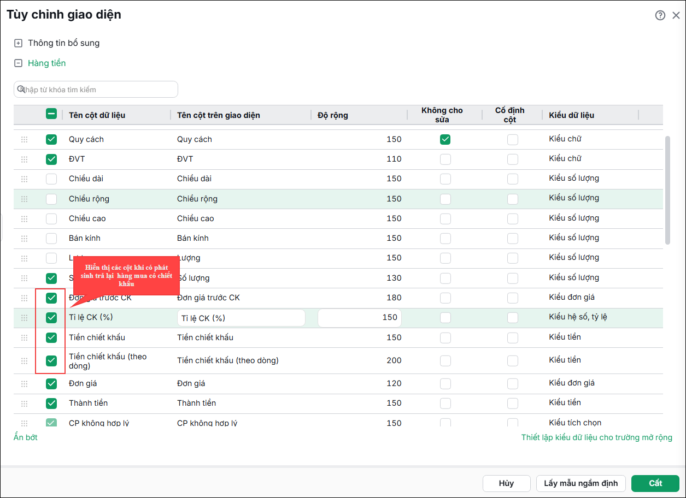Click the Hủy button

coord(507,483)
